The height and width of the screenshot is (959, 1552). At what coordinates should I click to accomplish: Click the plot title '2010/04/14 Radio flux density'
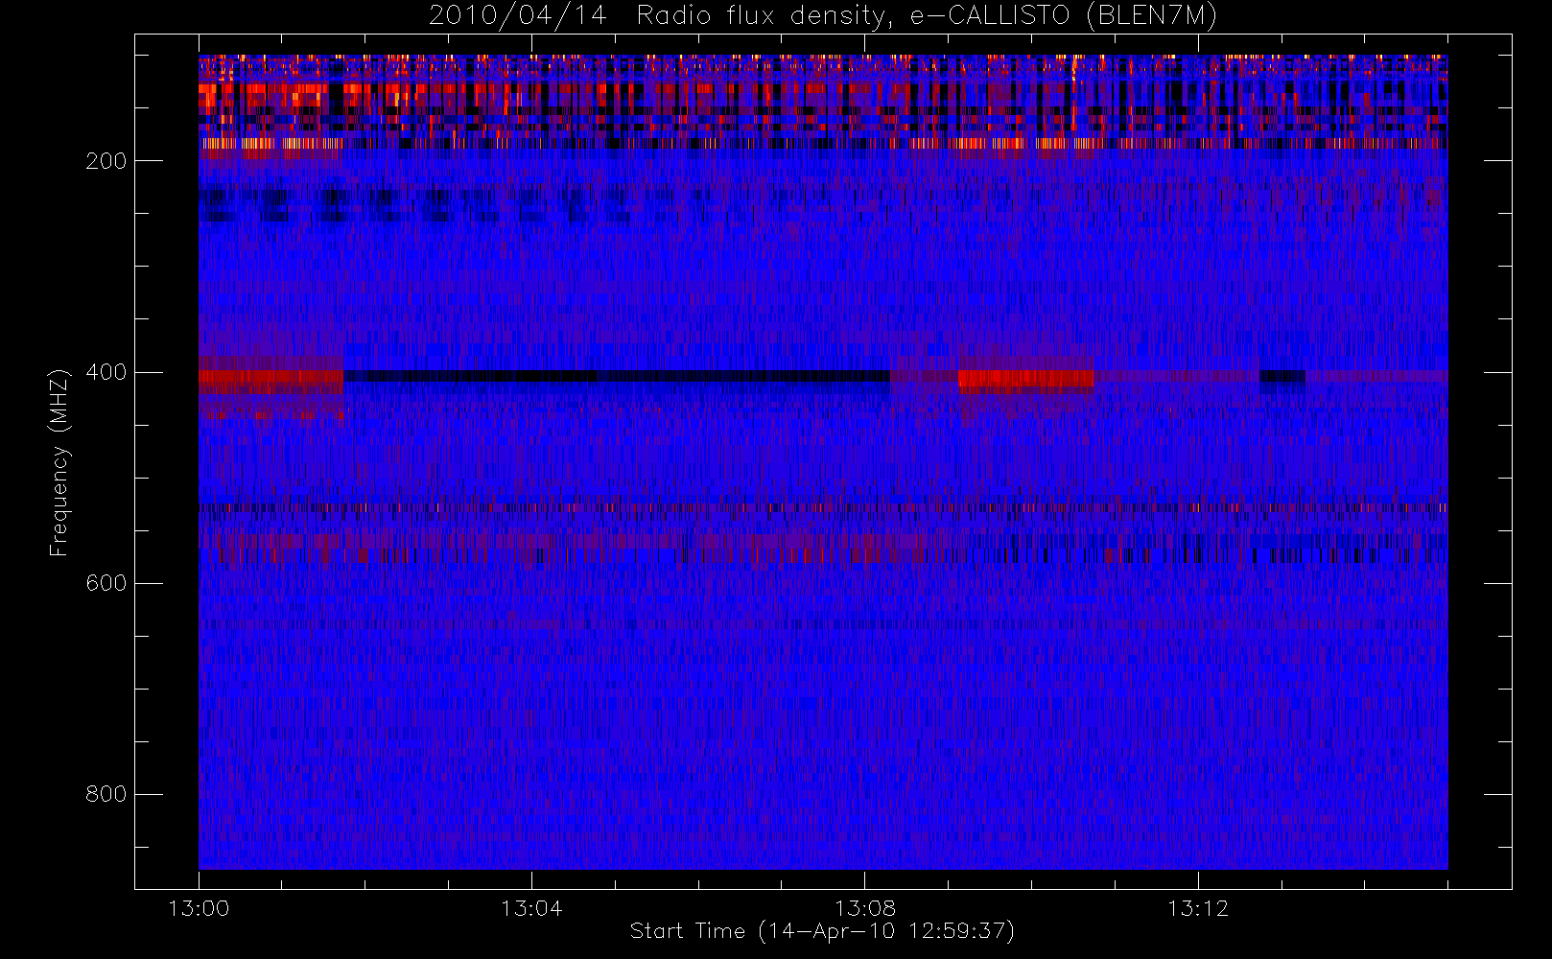pyautogui.click(x=823, y=16)
